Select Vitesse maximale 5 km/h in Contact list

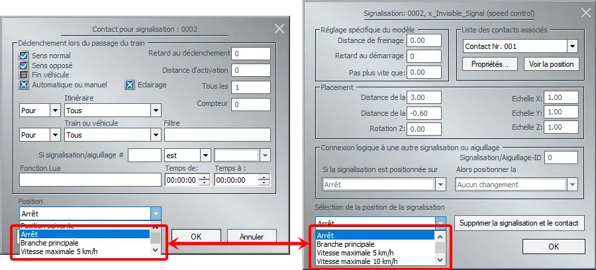85,251
